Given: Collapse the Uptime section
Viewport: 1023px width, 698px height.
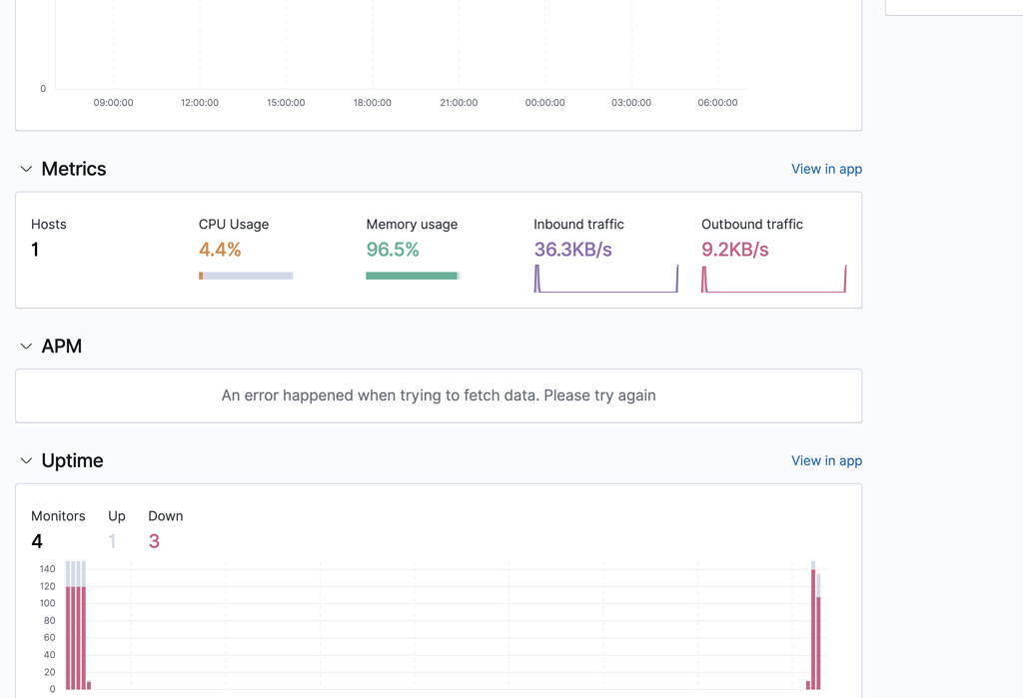Looking at the screenshot, I should 26,460.
